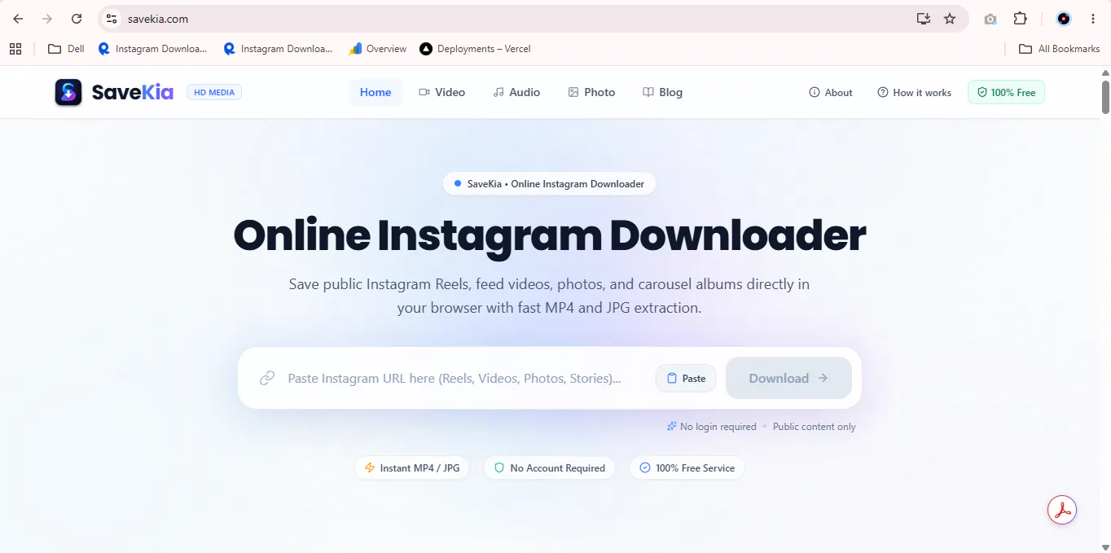Click the install app icon in address bar
This screenshot has height=553, width=1111.
point(923,19)
